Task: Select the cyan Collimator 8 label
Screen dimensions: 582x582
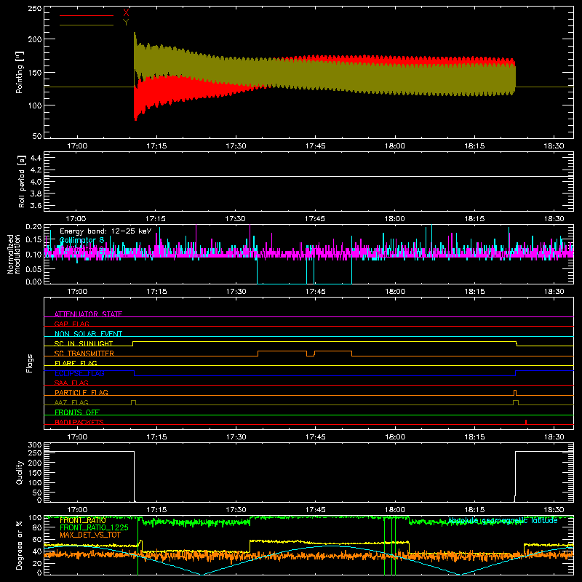Action: [x=81, y=241]
